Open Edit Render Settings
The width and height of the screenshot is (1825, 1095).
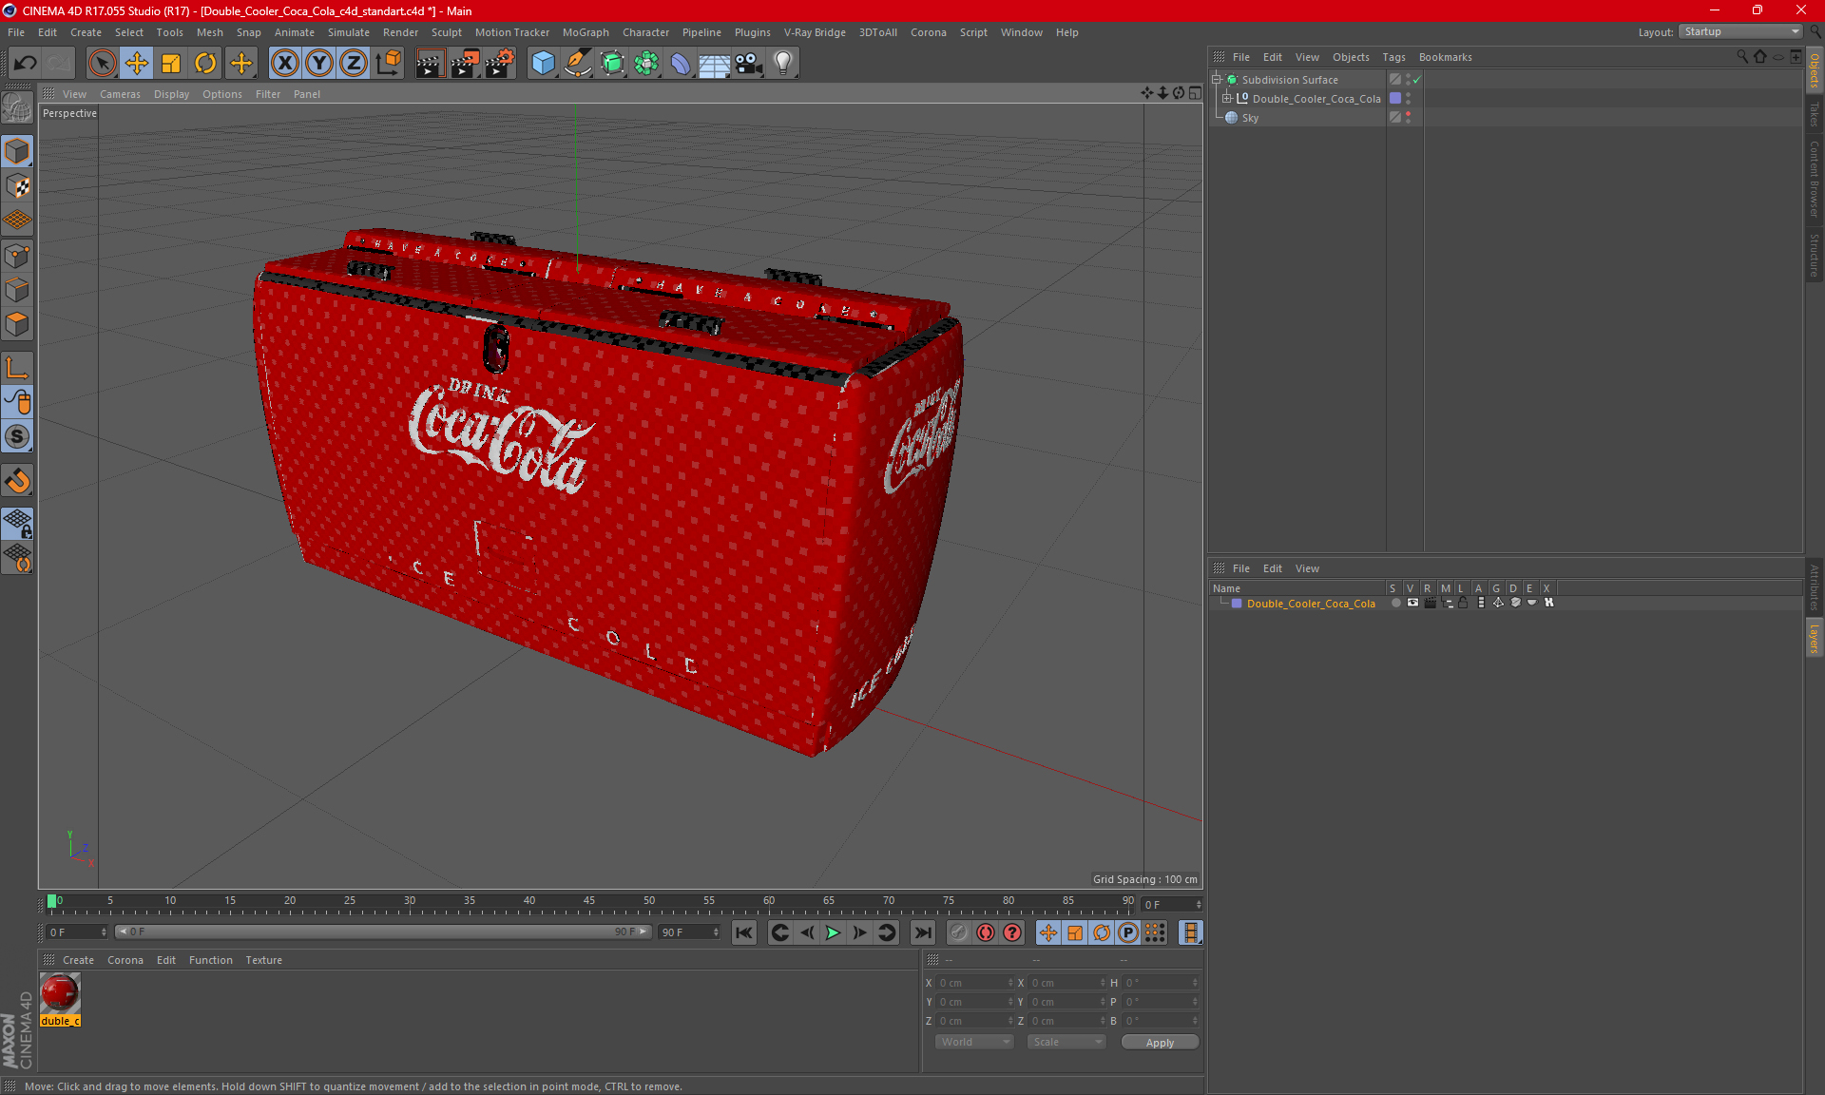coord(500,64)
